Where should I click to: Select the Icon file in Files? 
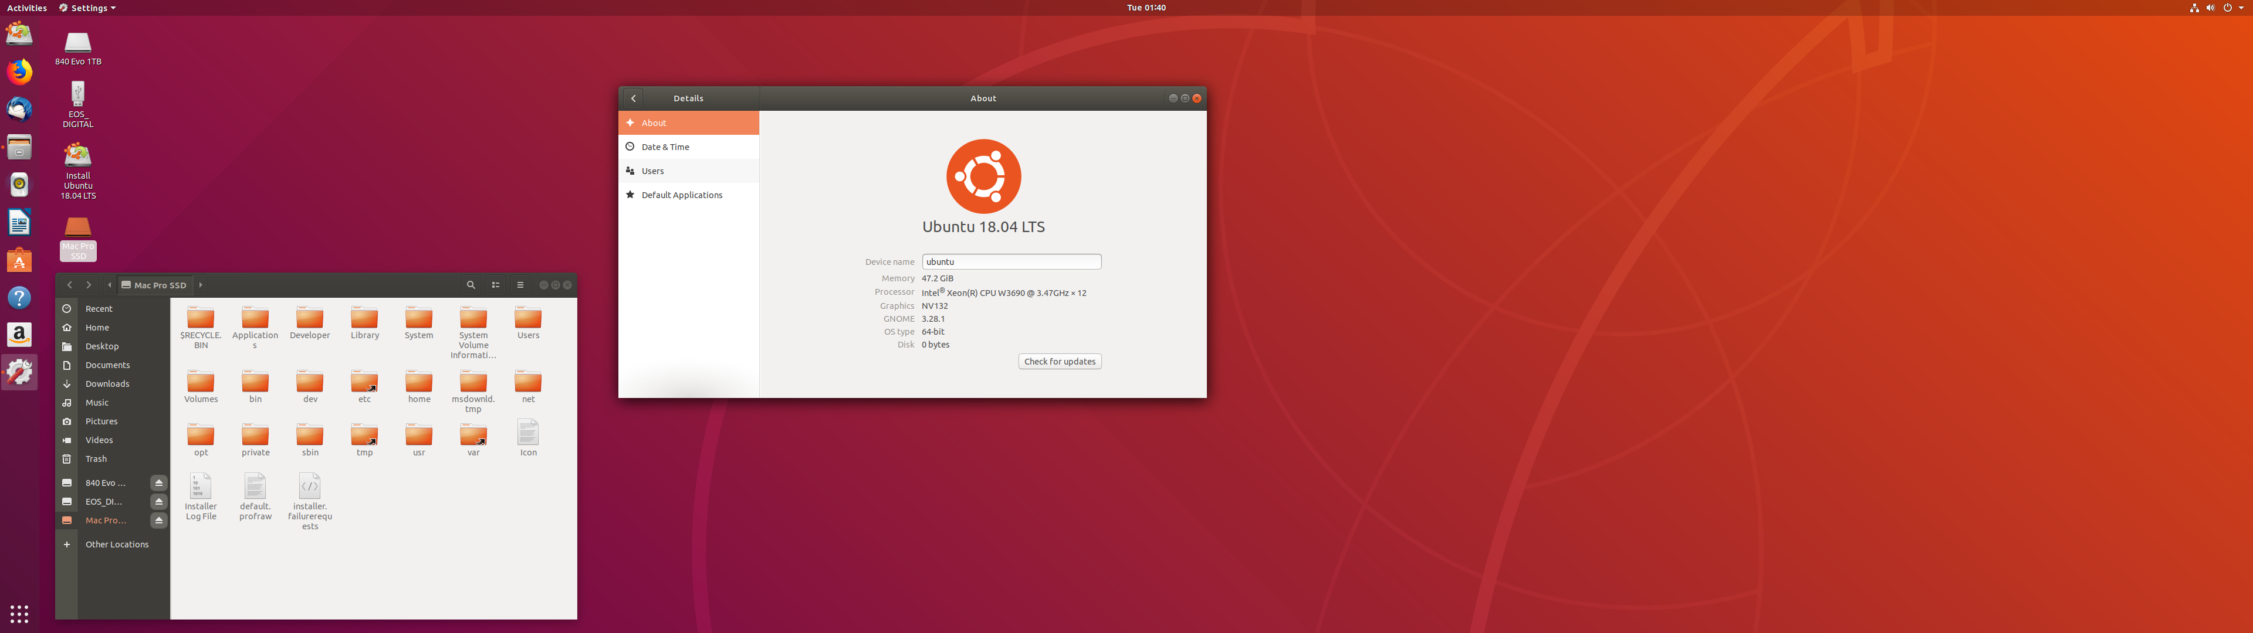[x=528, y=438]
